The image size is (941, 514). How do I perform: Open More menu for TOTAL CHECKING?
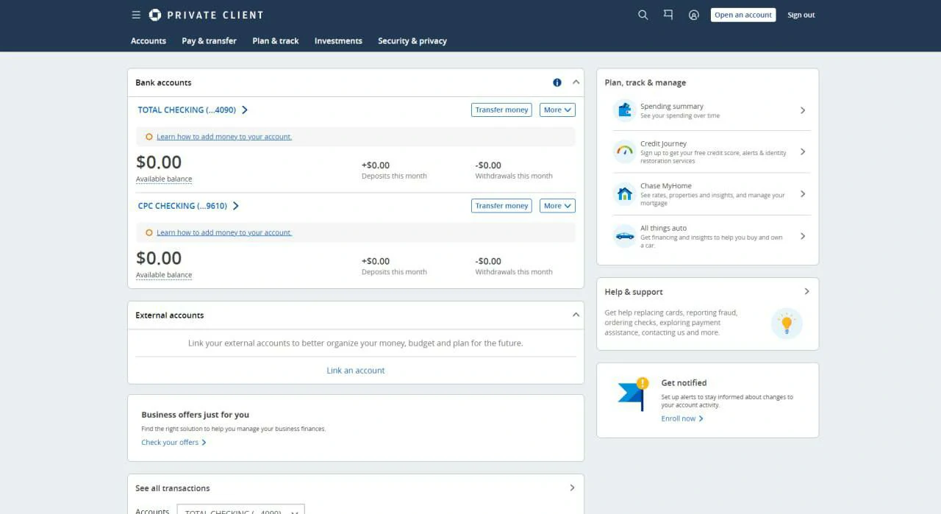click(557, 110)
